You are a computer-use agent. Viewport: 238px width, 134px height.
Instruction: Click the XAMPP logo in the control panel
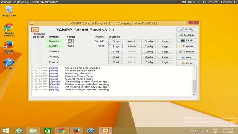(35, 30)
